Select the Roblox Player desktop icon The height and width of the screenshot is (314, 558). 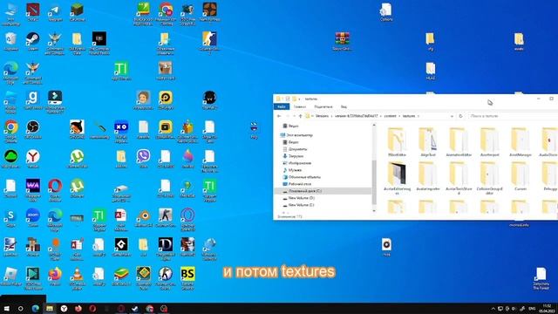[10, 276]
